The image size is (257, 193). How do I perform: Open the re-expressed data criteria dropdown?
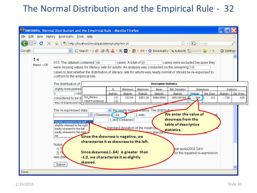point(109,110)
